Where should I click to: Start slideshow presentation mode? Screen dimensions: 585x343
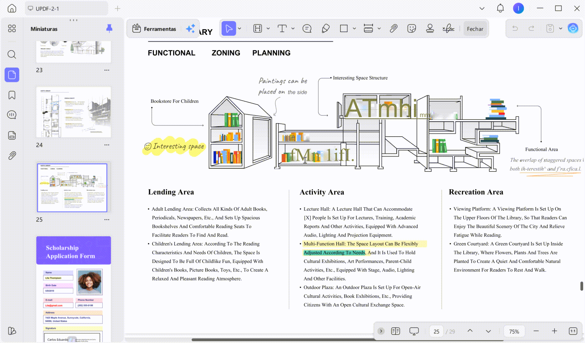tap(414, 331)
